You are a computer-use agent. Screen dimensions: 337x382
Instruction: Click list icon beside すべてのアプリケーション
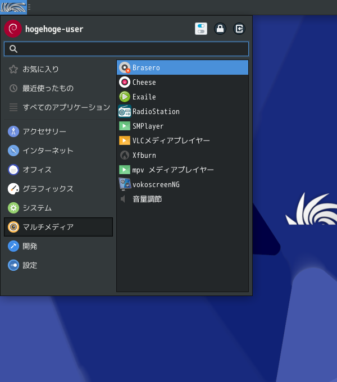[13, 107]
